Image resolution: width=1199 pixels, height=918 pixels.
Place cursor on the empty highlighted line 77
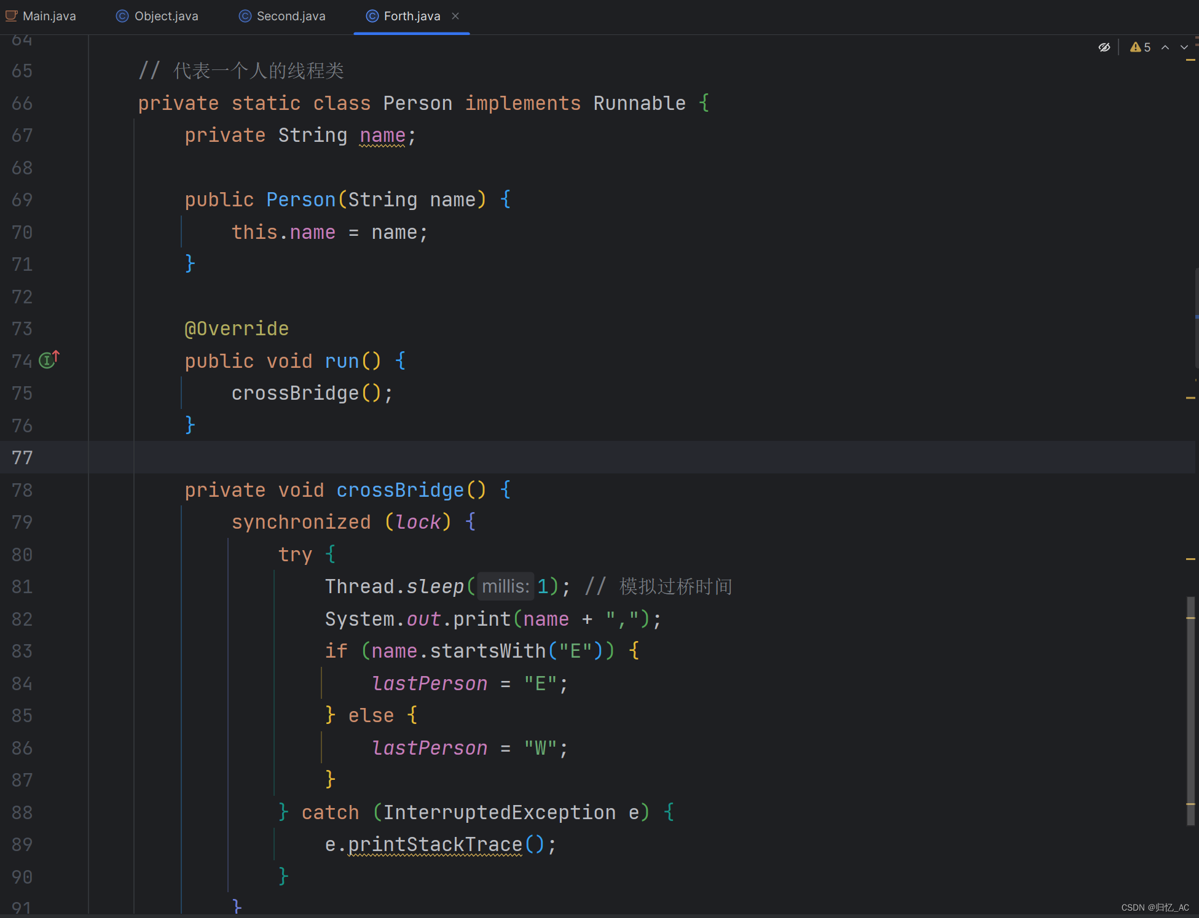click(x=553, y=457)
